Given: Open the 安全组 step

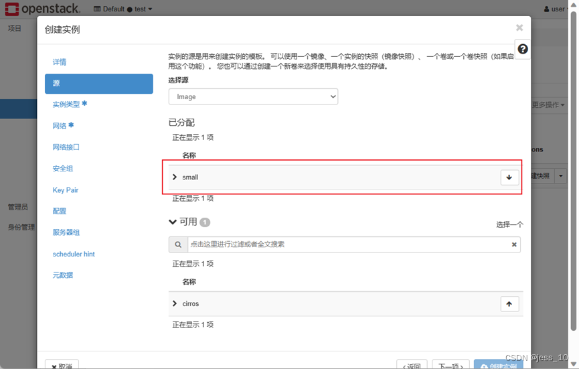Looking at the screenshot, I should (x=63, y=169).
